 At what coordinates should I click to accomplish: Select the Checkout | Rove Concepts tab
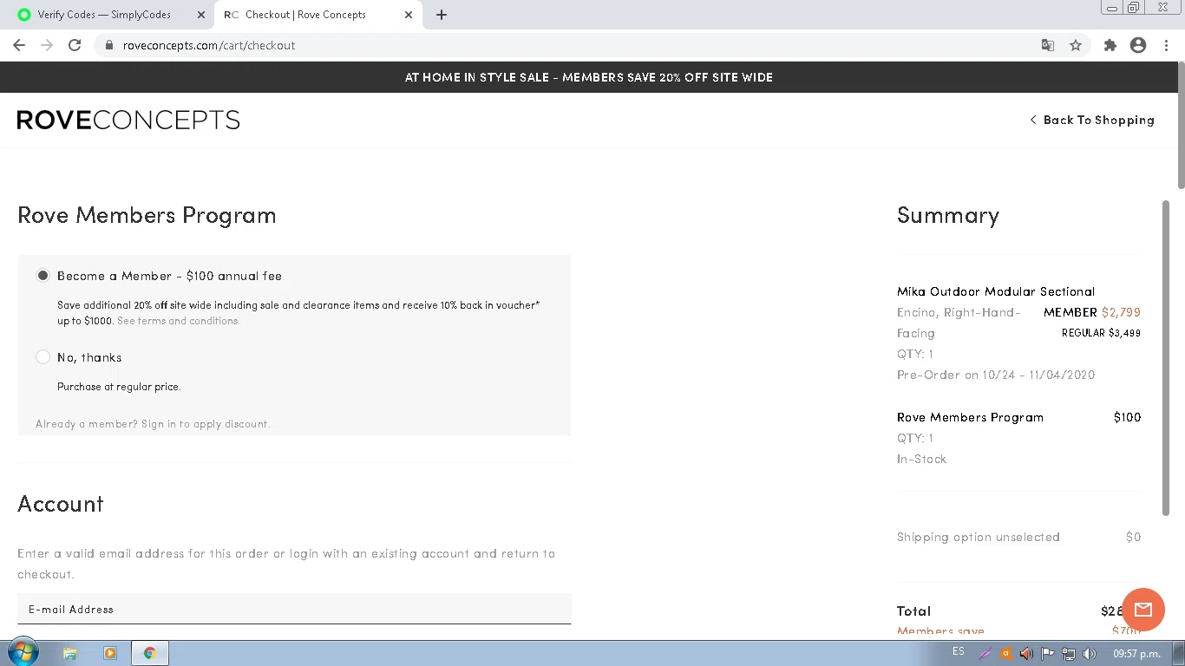pyautogui.click(x=305, y=15)
